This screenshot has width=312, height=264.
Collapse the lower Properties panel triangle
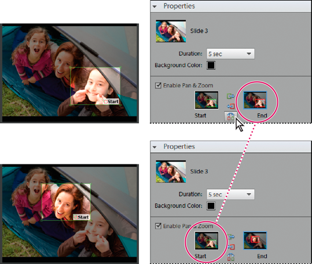(155, 147)
